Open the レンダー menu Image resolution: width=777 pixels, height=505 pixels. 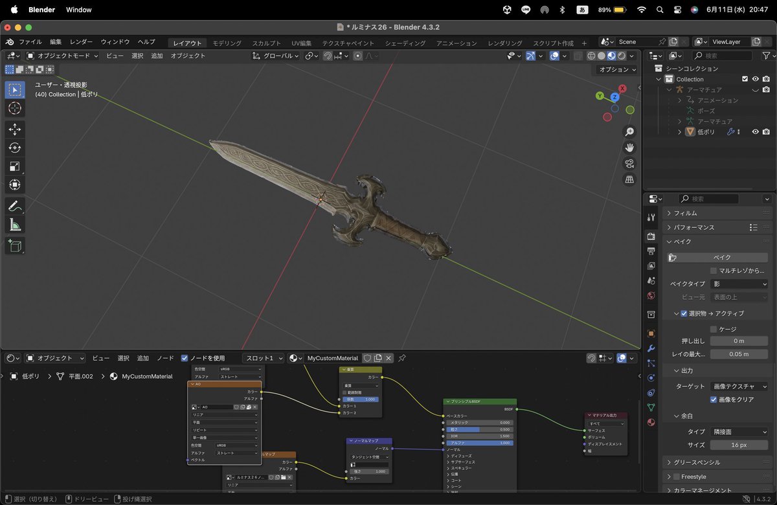(81, 42)
